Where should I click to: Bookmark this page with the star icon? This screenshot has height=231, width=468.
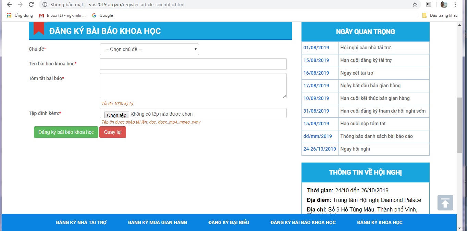(x=415, y=5)
